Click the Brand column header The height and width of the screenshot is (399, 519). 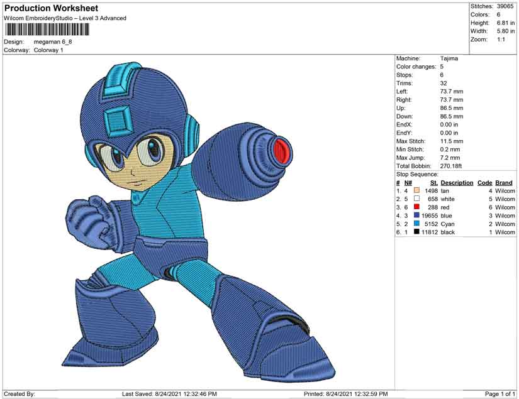click(502, 182)
